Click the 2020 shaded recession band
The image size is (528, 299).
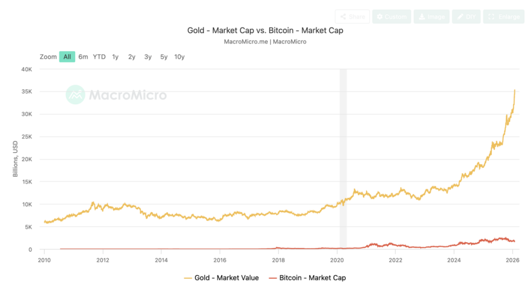(343, 155)
